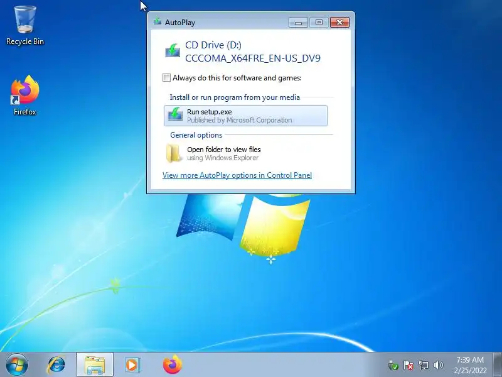Open the Windows Start menu orb
Viewport: 502px width, 377px height.
(x=17, y=365)
